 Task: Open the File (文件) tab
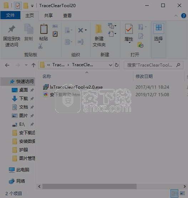click(10, 15)
